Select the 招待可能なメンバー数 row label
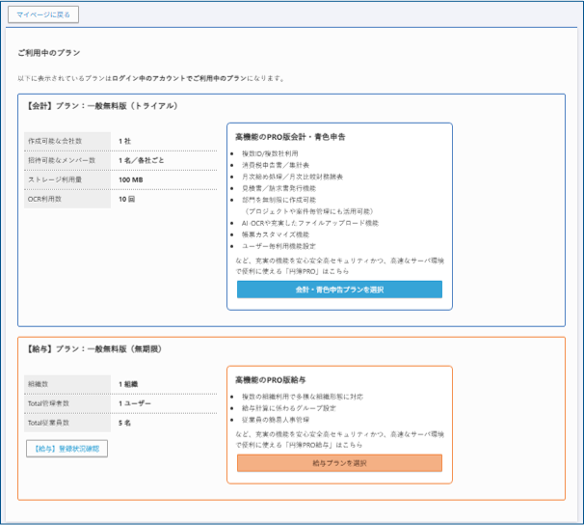Image resolution: width=584 pixels, height=525 pixels. coord(61,160)
